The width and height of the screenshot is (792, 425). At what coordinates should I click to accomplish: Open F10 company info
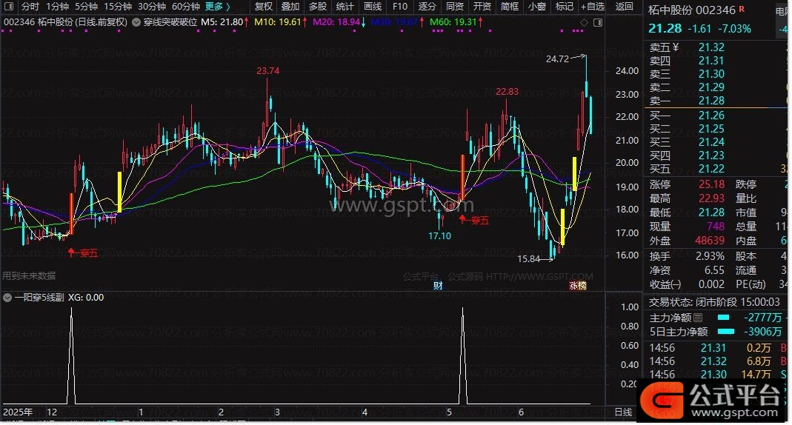tap(399, 7)
